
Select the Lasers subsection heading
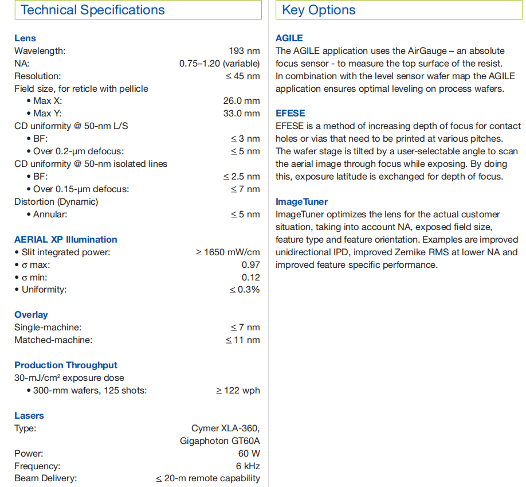pos(29,415)
